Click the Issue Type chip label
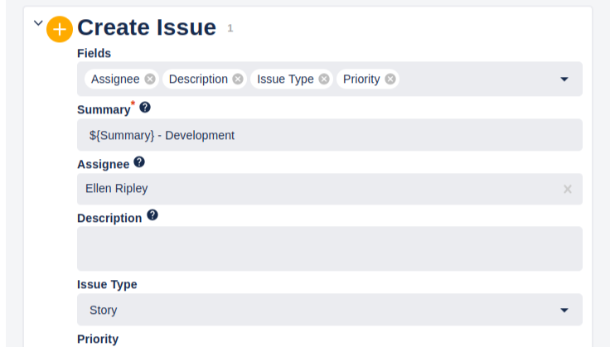Image resolution: width=610 pixels, height=347 pixels. [x=285, y=79]
